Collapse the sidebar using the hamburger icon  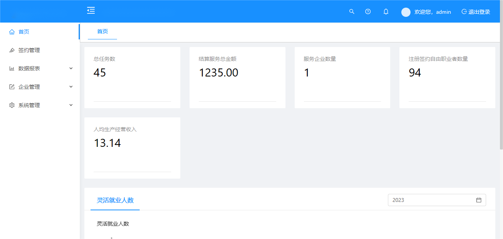point(91,10)
